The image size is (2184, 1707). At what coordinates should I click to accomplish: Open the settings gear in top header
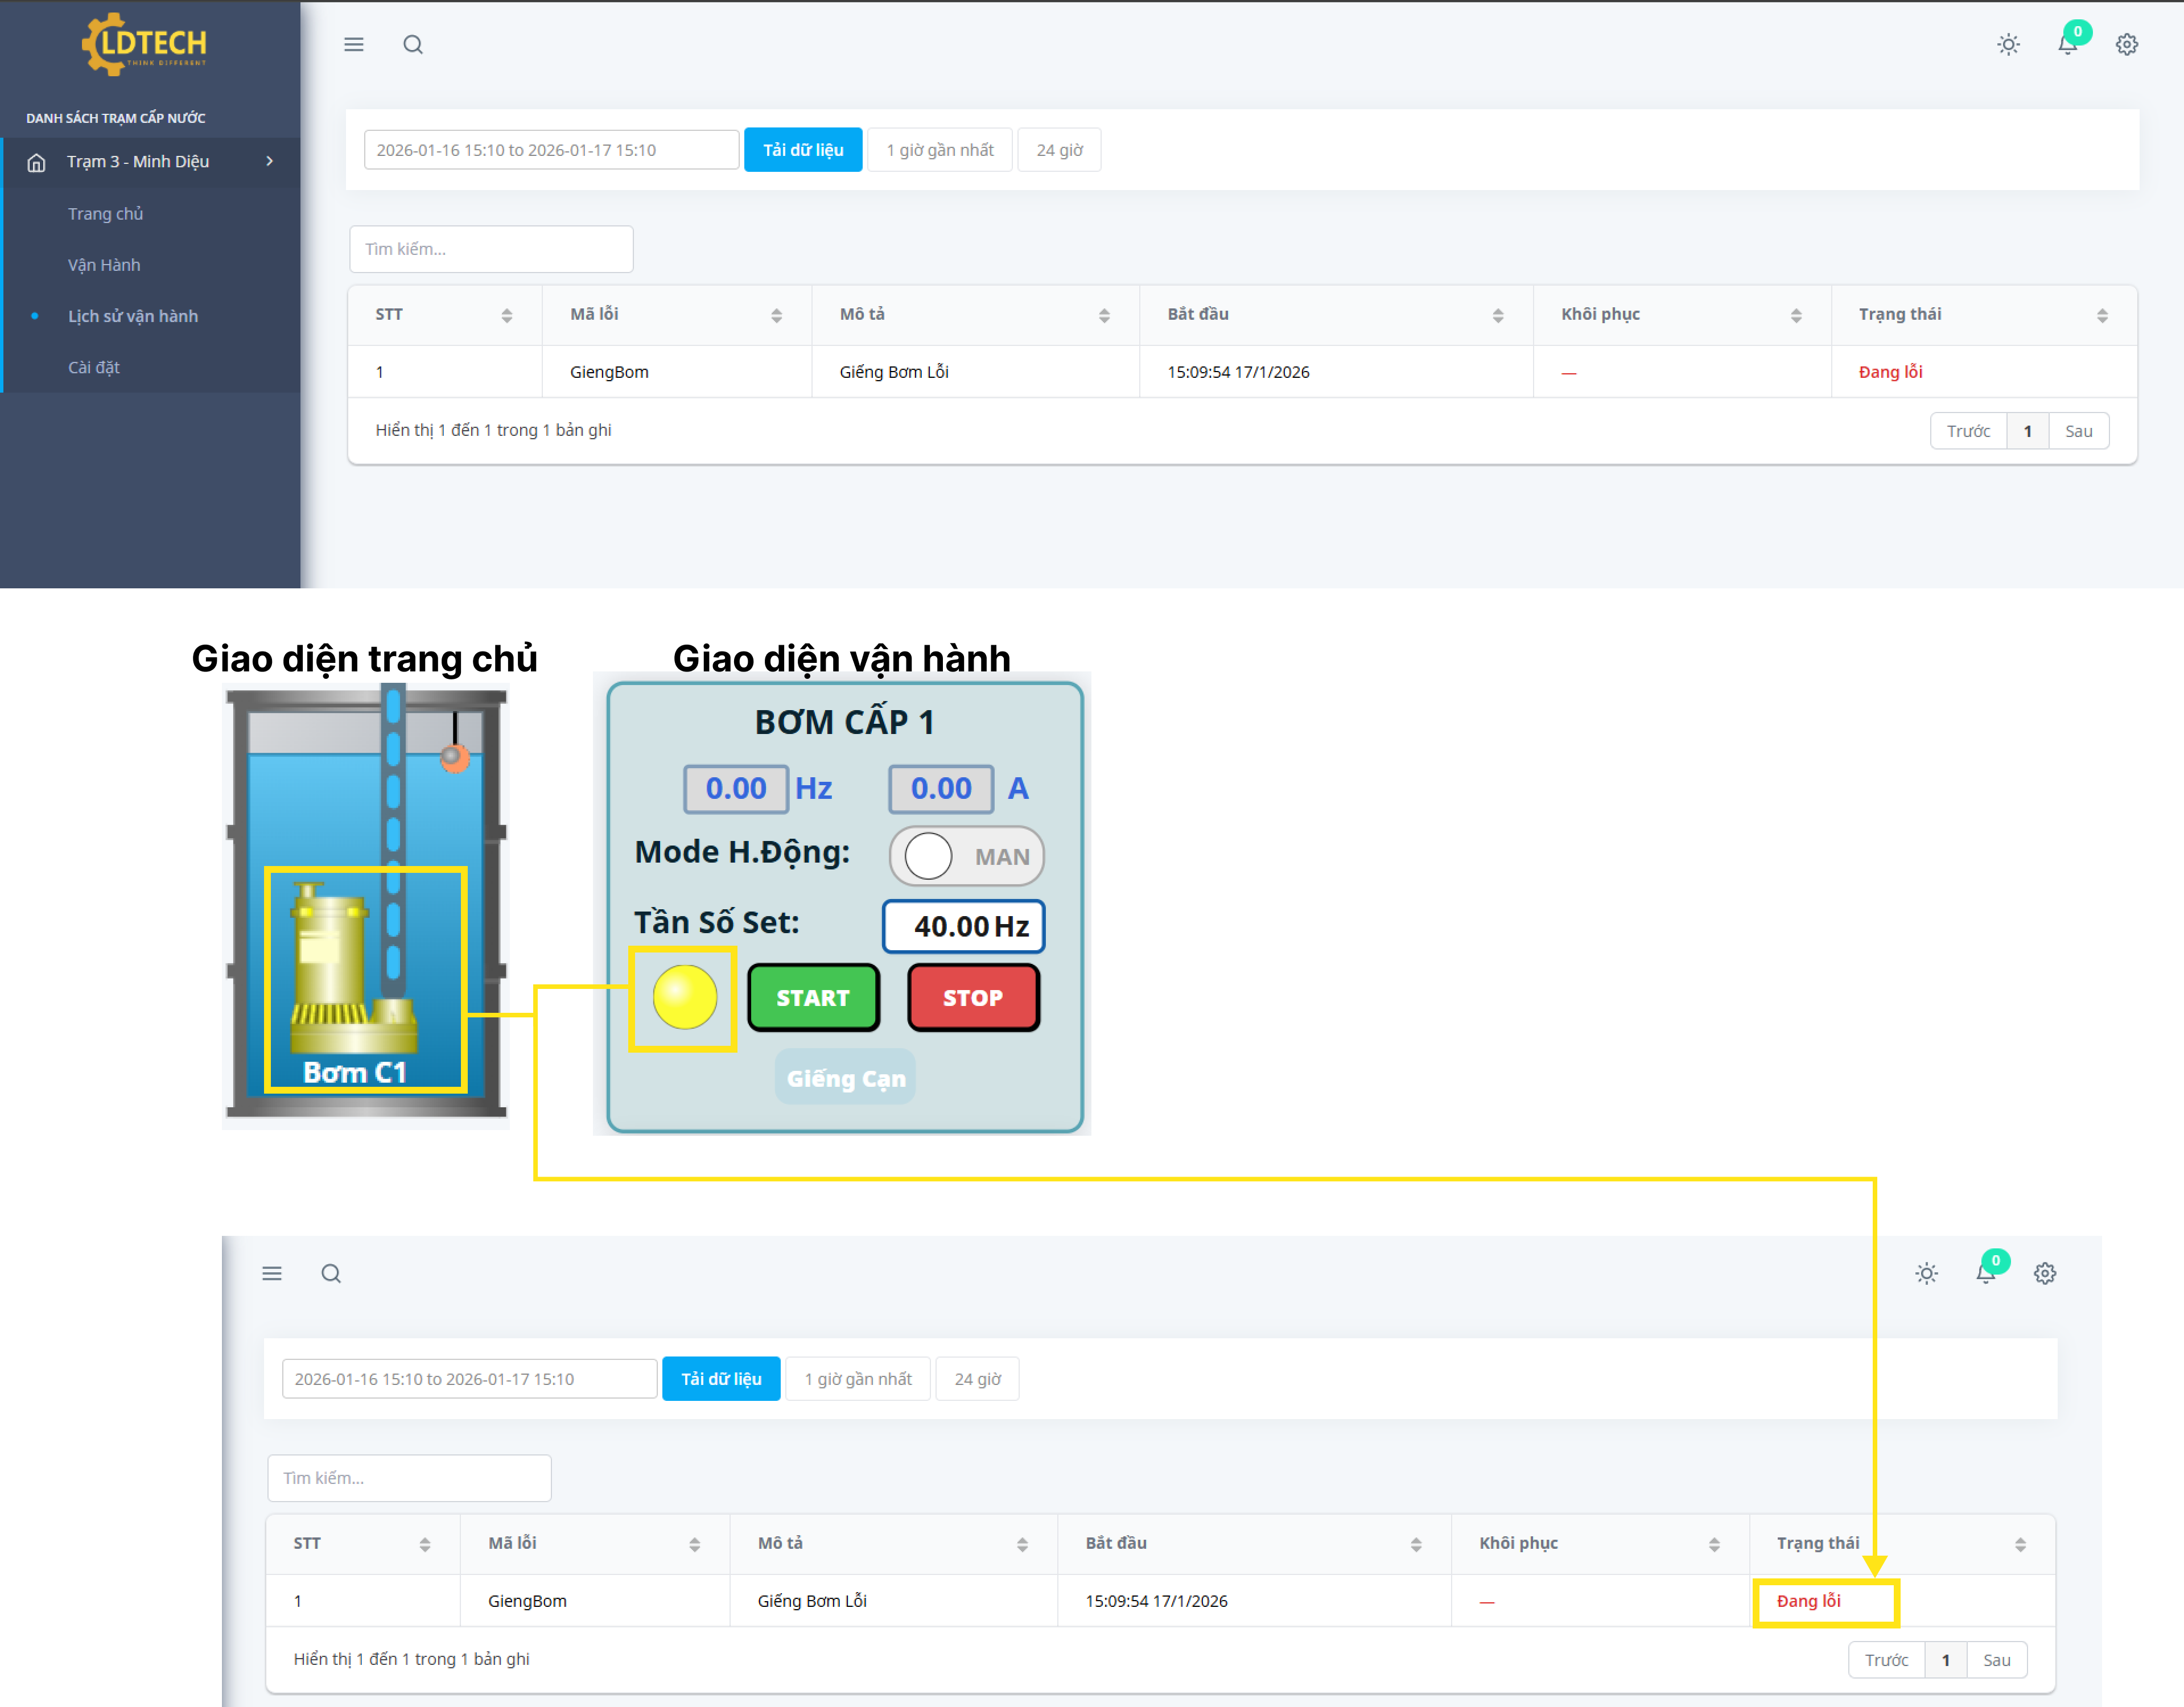tap(2127, 44)
